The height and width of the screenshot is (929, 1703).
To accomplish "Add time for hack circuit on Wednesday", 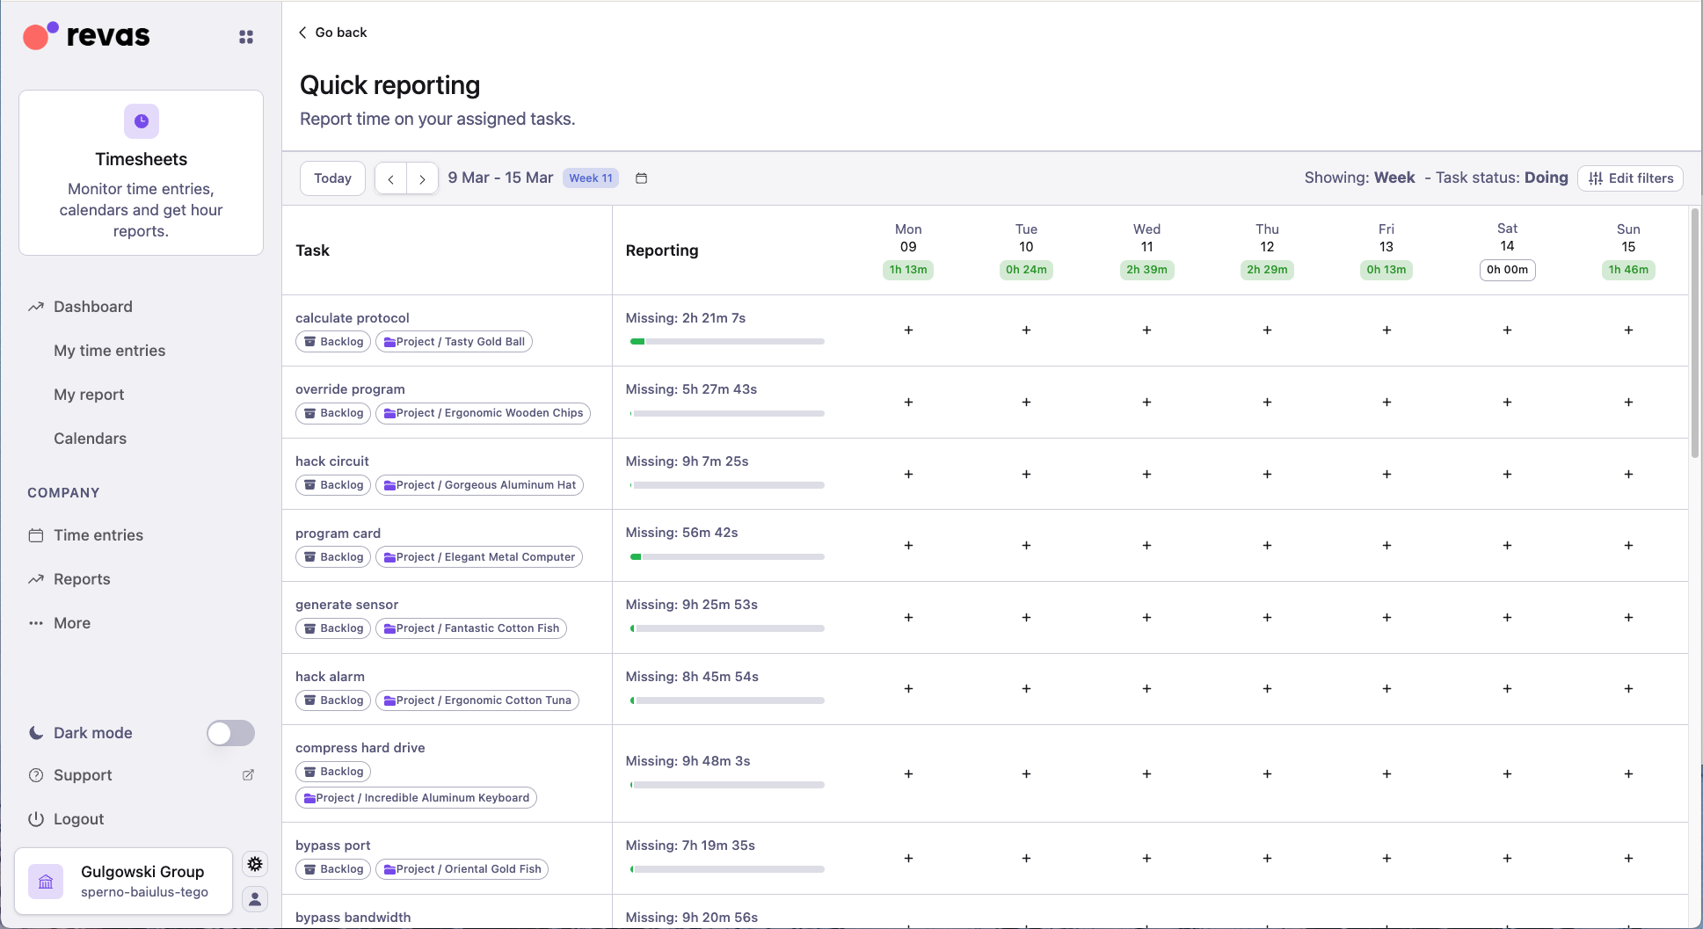I will click(x=1146, y=474).
